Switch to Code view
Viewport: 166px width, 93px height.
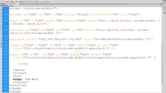3,2
